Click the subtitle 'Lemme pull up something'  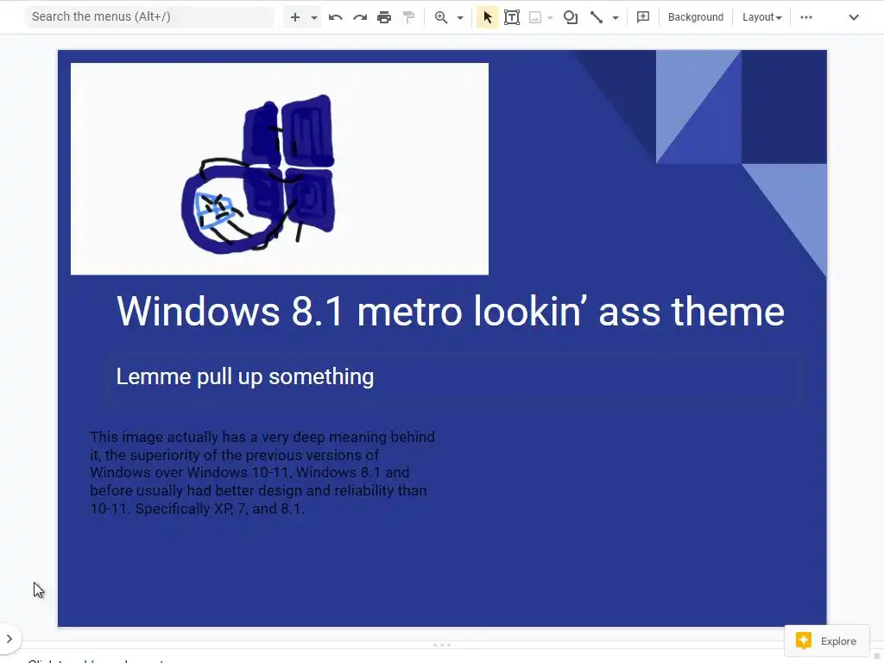coord(244,376)
